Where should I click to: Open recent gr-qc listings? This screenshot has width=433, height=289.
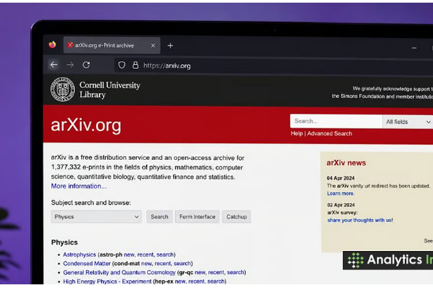click(217, 272)
